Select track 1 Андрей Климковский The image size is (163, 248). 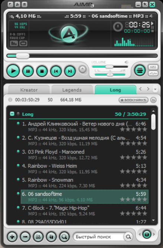pos(84,127)
